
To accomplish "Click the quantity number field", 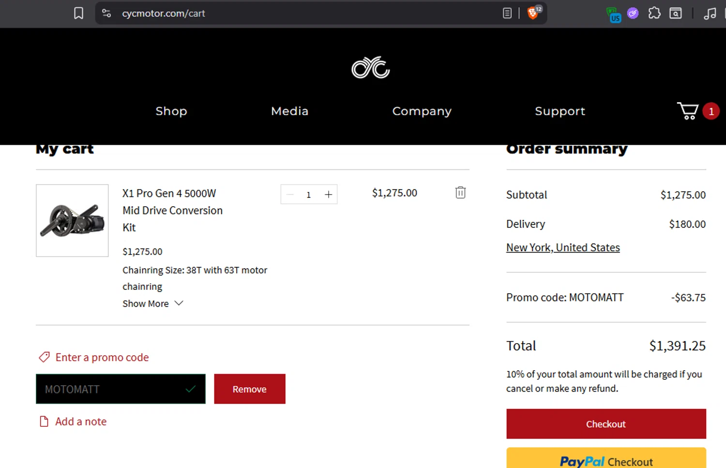I will pos(308,195).
